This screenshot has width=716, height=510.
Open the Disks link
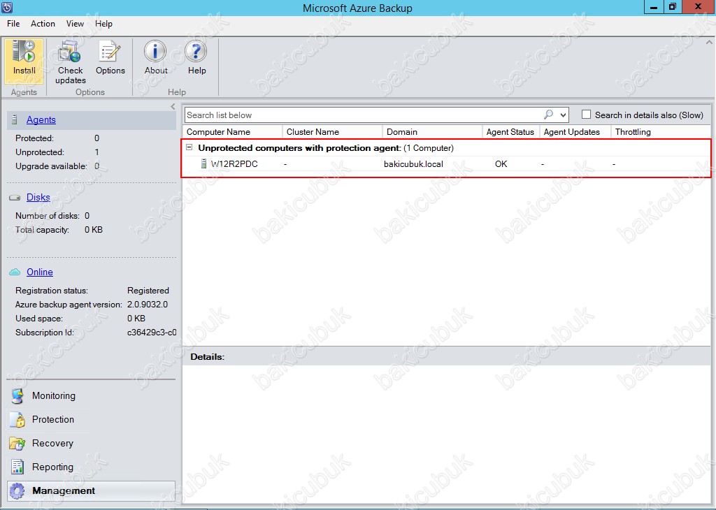click(38, 197)
